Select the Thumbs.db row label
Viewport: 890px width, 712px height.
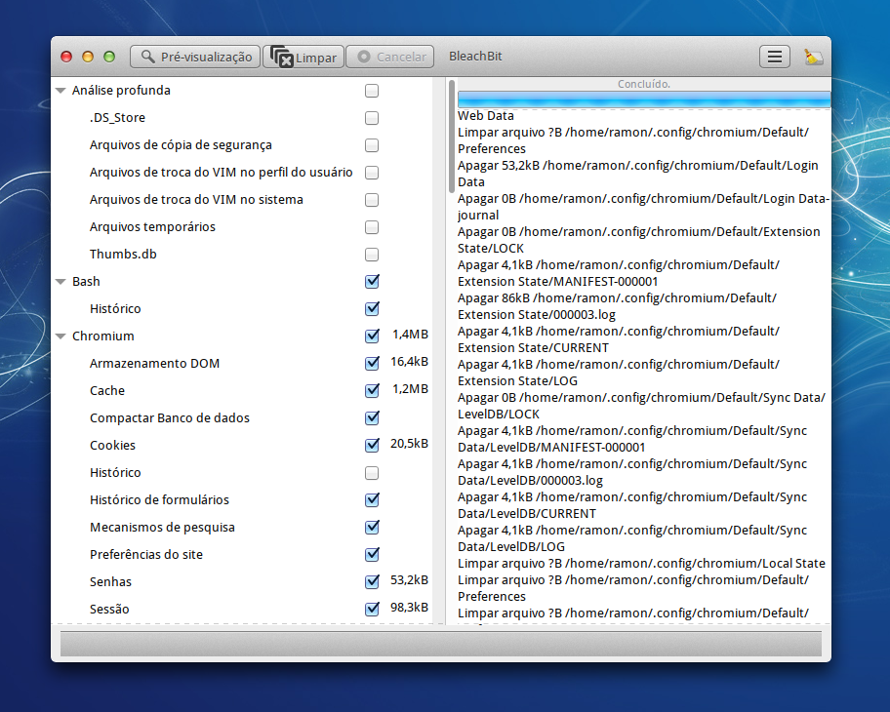click(123, 255)
